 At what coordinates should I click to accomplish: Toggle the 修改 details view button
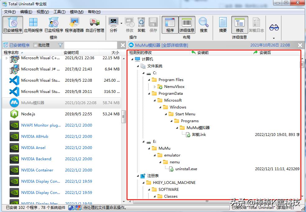click(239, 25)
